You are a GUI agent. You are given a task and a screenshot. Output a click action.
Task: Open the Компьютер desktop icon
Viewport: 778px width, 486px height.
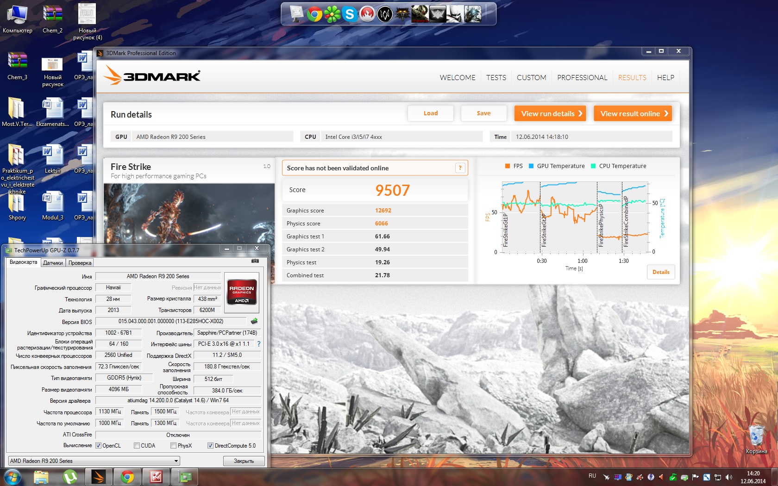click(18, 19)
